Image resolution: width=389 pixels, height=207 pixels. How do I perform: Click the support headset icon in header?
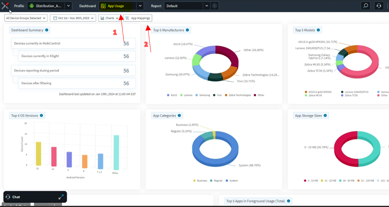379,6
